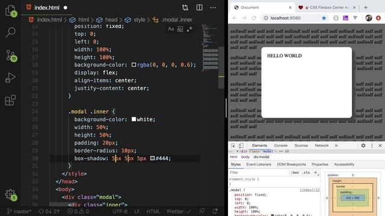The width and height of the screenshot is (385, 216).
Task: Open the Source Control view
Action: [x=11, y=56]
